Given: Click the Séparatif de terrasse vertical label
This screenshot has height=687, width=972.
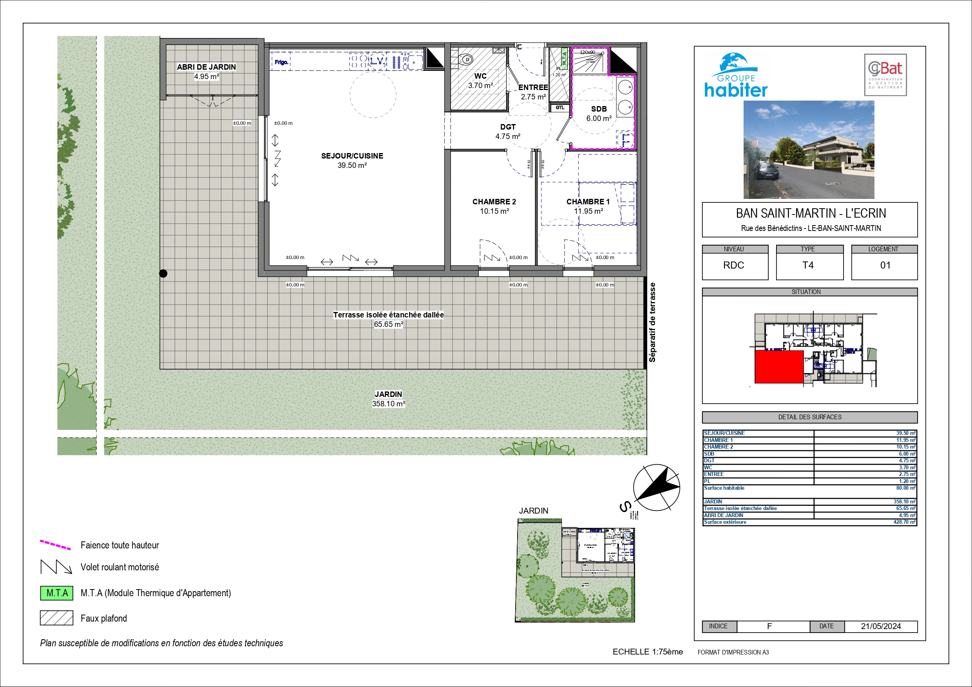Looking at the screenshot, I should click(652, 322).
